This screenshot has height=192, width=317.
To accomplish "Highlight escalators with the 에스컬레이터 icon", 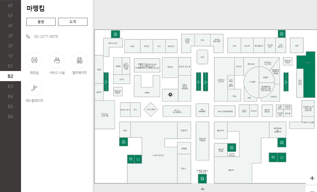I will tap(34, 88).
